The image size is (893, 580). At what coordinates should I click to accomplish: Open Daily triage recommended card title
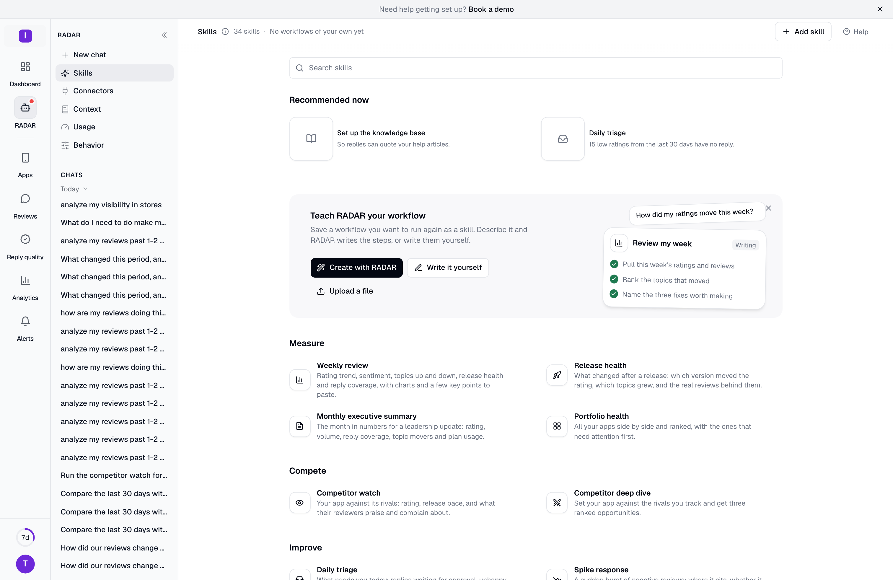(x=607, y=133)
